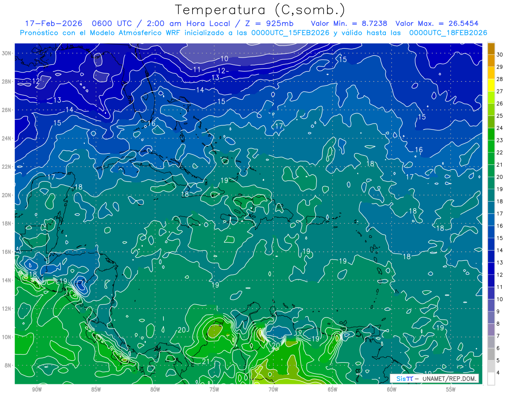Click the "65W" longitude axis label
511x395 pixels.
pos(333,389)
